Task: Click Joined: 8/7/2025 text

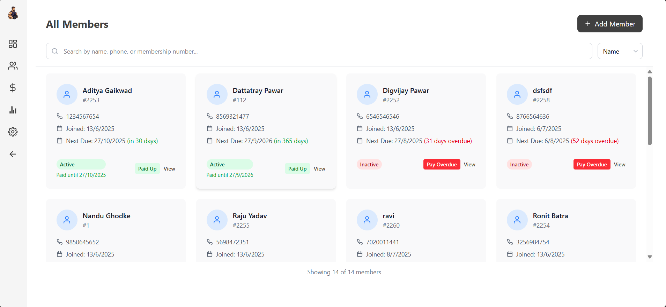Action: pos(388,254)
